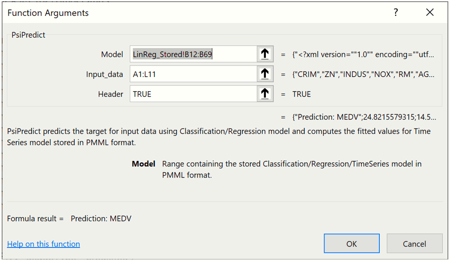Image resolution: width=450 pixels, height=262 pixels.
Task: Click the PsiPredict function name heading
Action: pos(29,35)
